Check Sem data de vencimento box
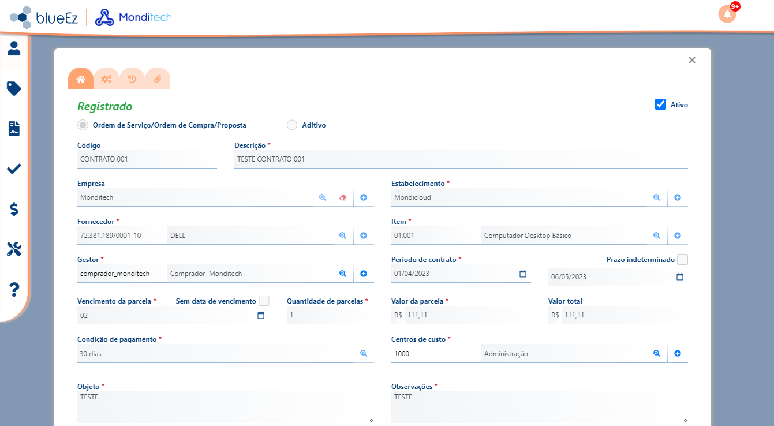774x426 pixels. [264, 301]
